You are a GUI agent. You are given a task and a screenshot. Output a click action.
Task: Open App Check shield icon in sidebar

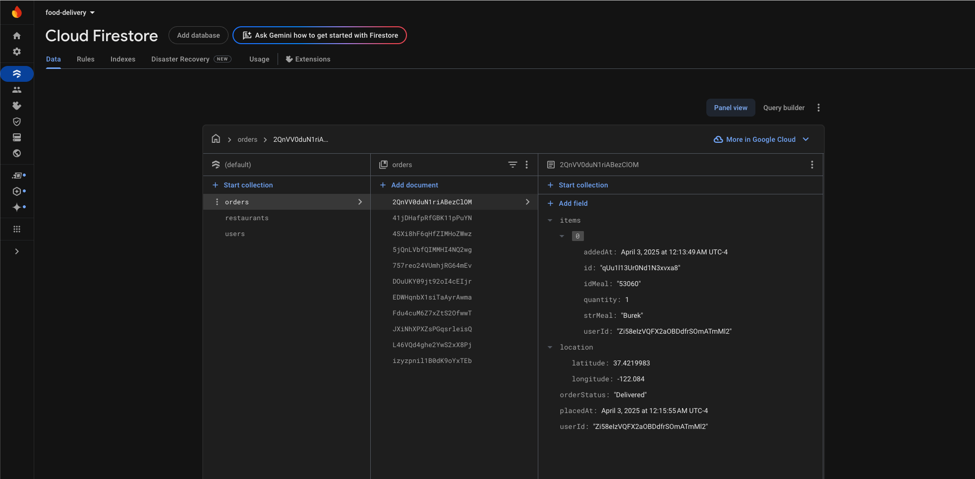[17, 121]
